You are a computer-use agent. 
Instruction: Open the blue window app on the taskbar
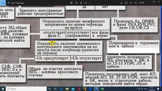point(91,89)
